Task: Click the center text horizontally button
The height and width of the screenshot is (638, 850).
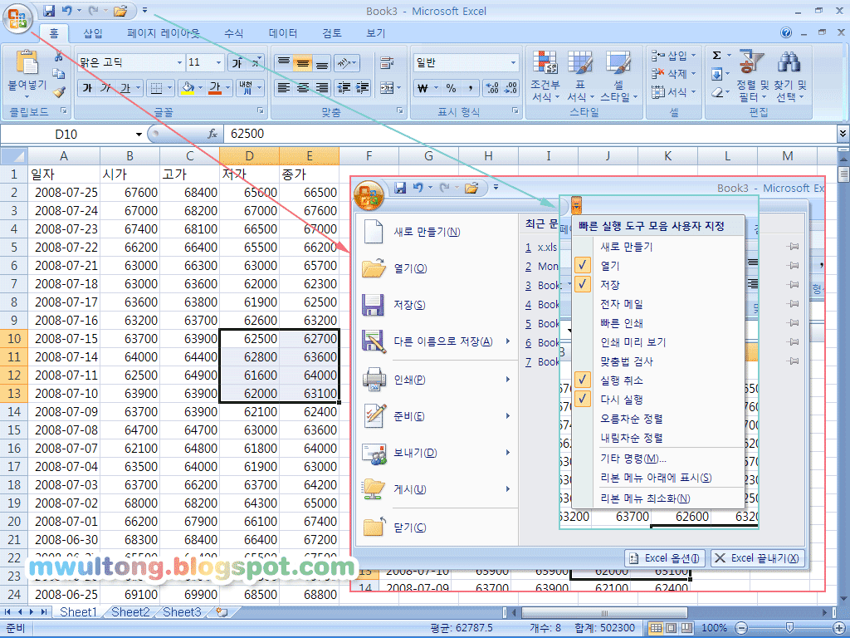Action: click(302, 87)
